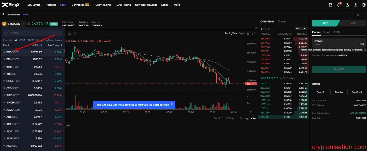Click the wallet icon in header
The height and width of the screenshot is (151, 367).
click(330, 5)
